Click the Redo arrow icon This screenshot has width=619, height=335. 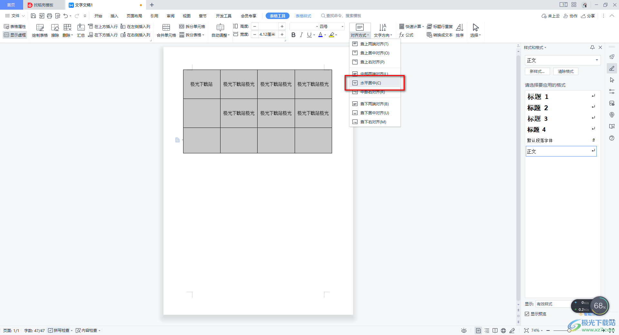[x=77, y=16]
